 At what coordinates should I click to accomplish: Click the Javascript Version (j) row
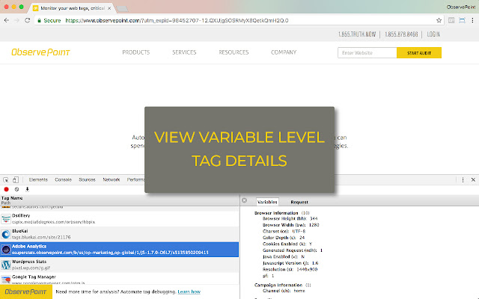pos(290,263)
